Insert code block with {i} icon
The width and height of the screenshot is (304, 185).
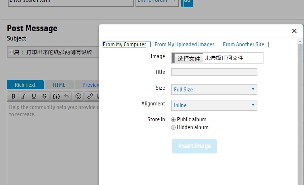[56, 96]
